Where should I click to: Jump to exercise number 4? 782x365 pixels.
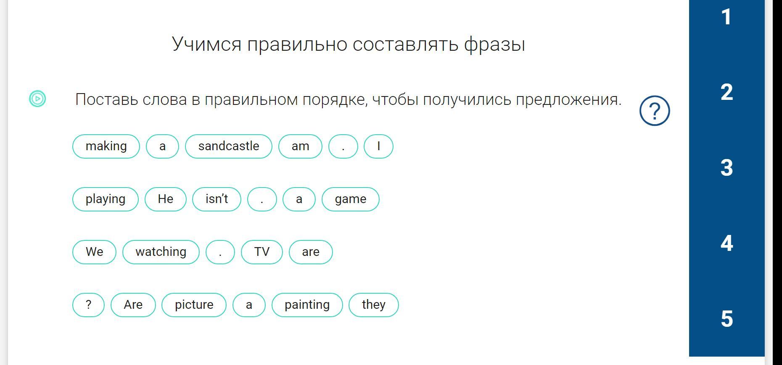click(x=726, y=243)
